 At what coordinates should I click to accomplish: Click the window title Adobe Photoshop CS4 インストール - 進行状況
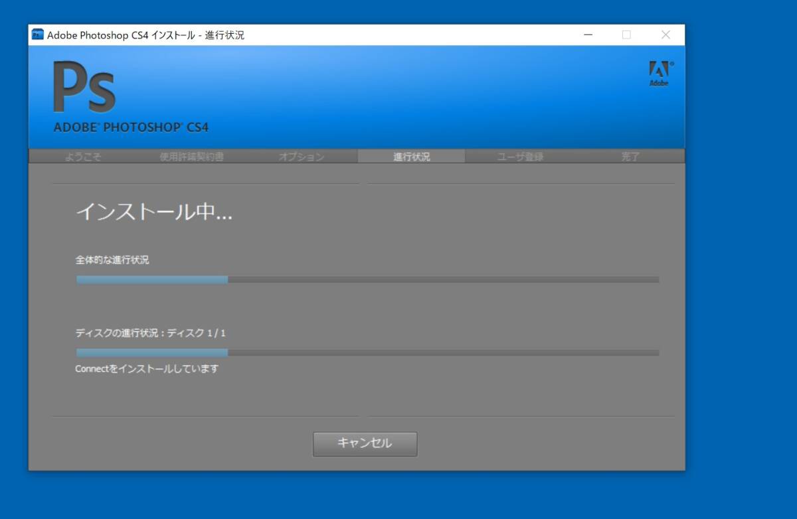point(146,35)
